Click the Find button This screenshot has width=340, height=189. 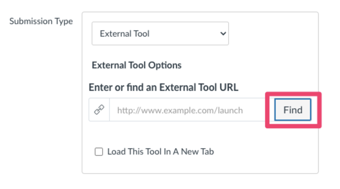tap(293, 110)
